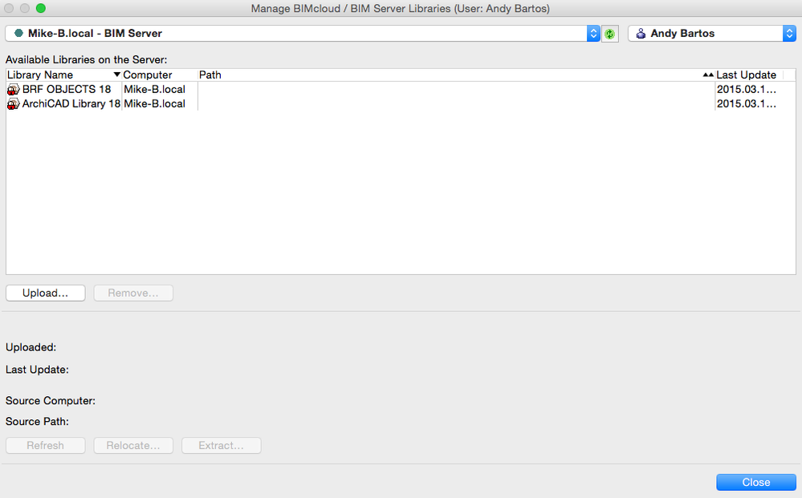This screenshot has width=802, height=498.
Task: Select the ArchiCAD Library 18 row
Action: coord(401,103)
